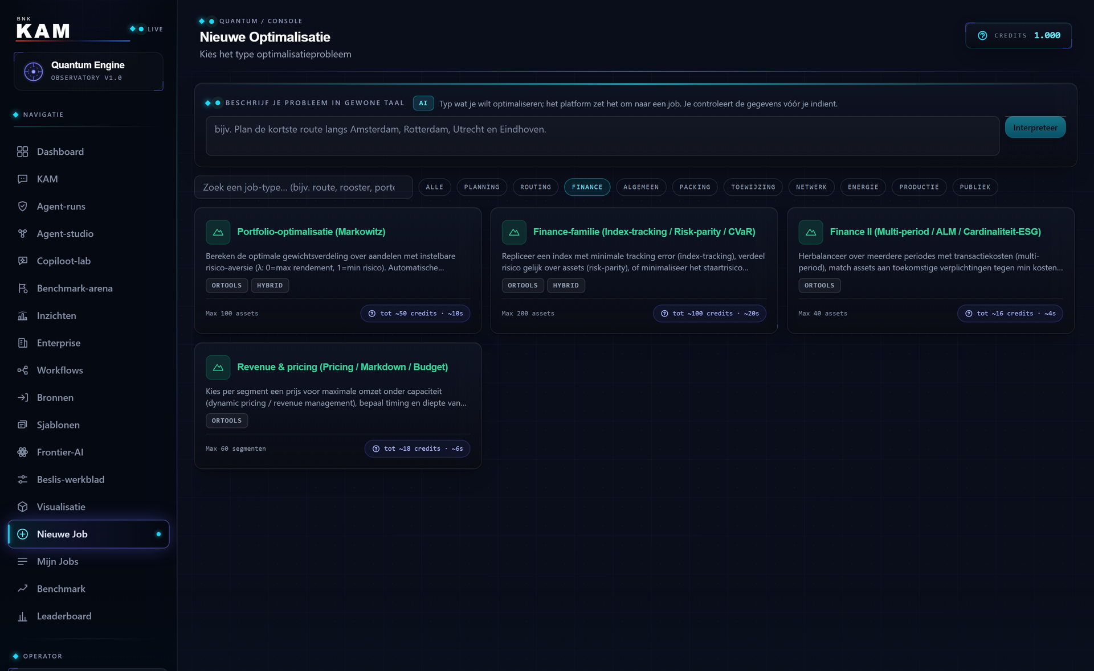Show NETWERK job types

(x=811, y=187)
